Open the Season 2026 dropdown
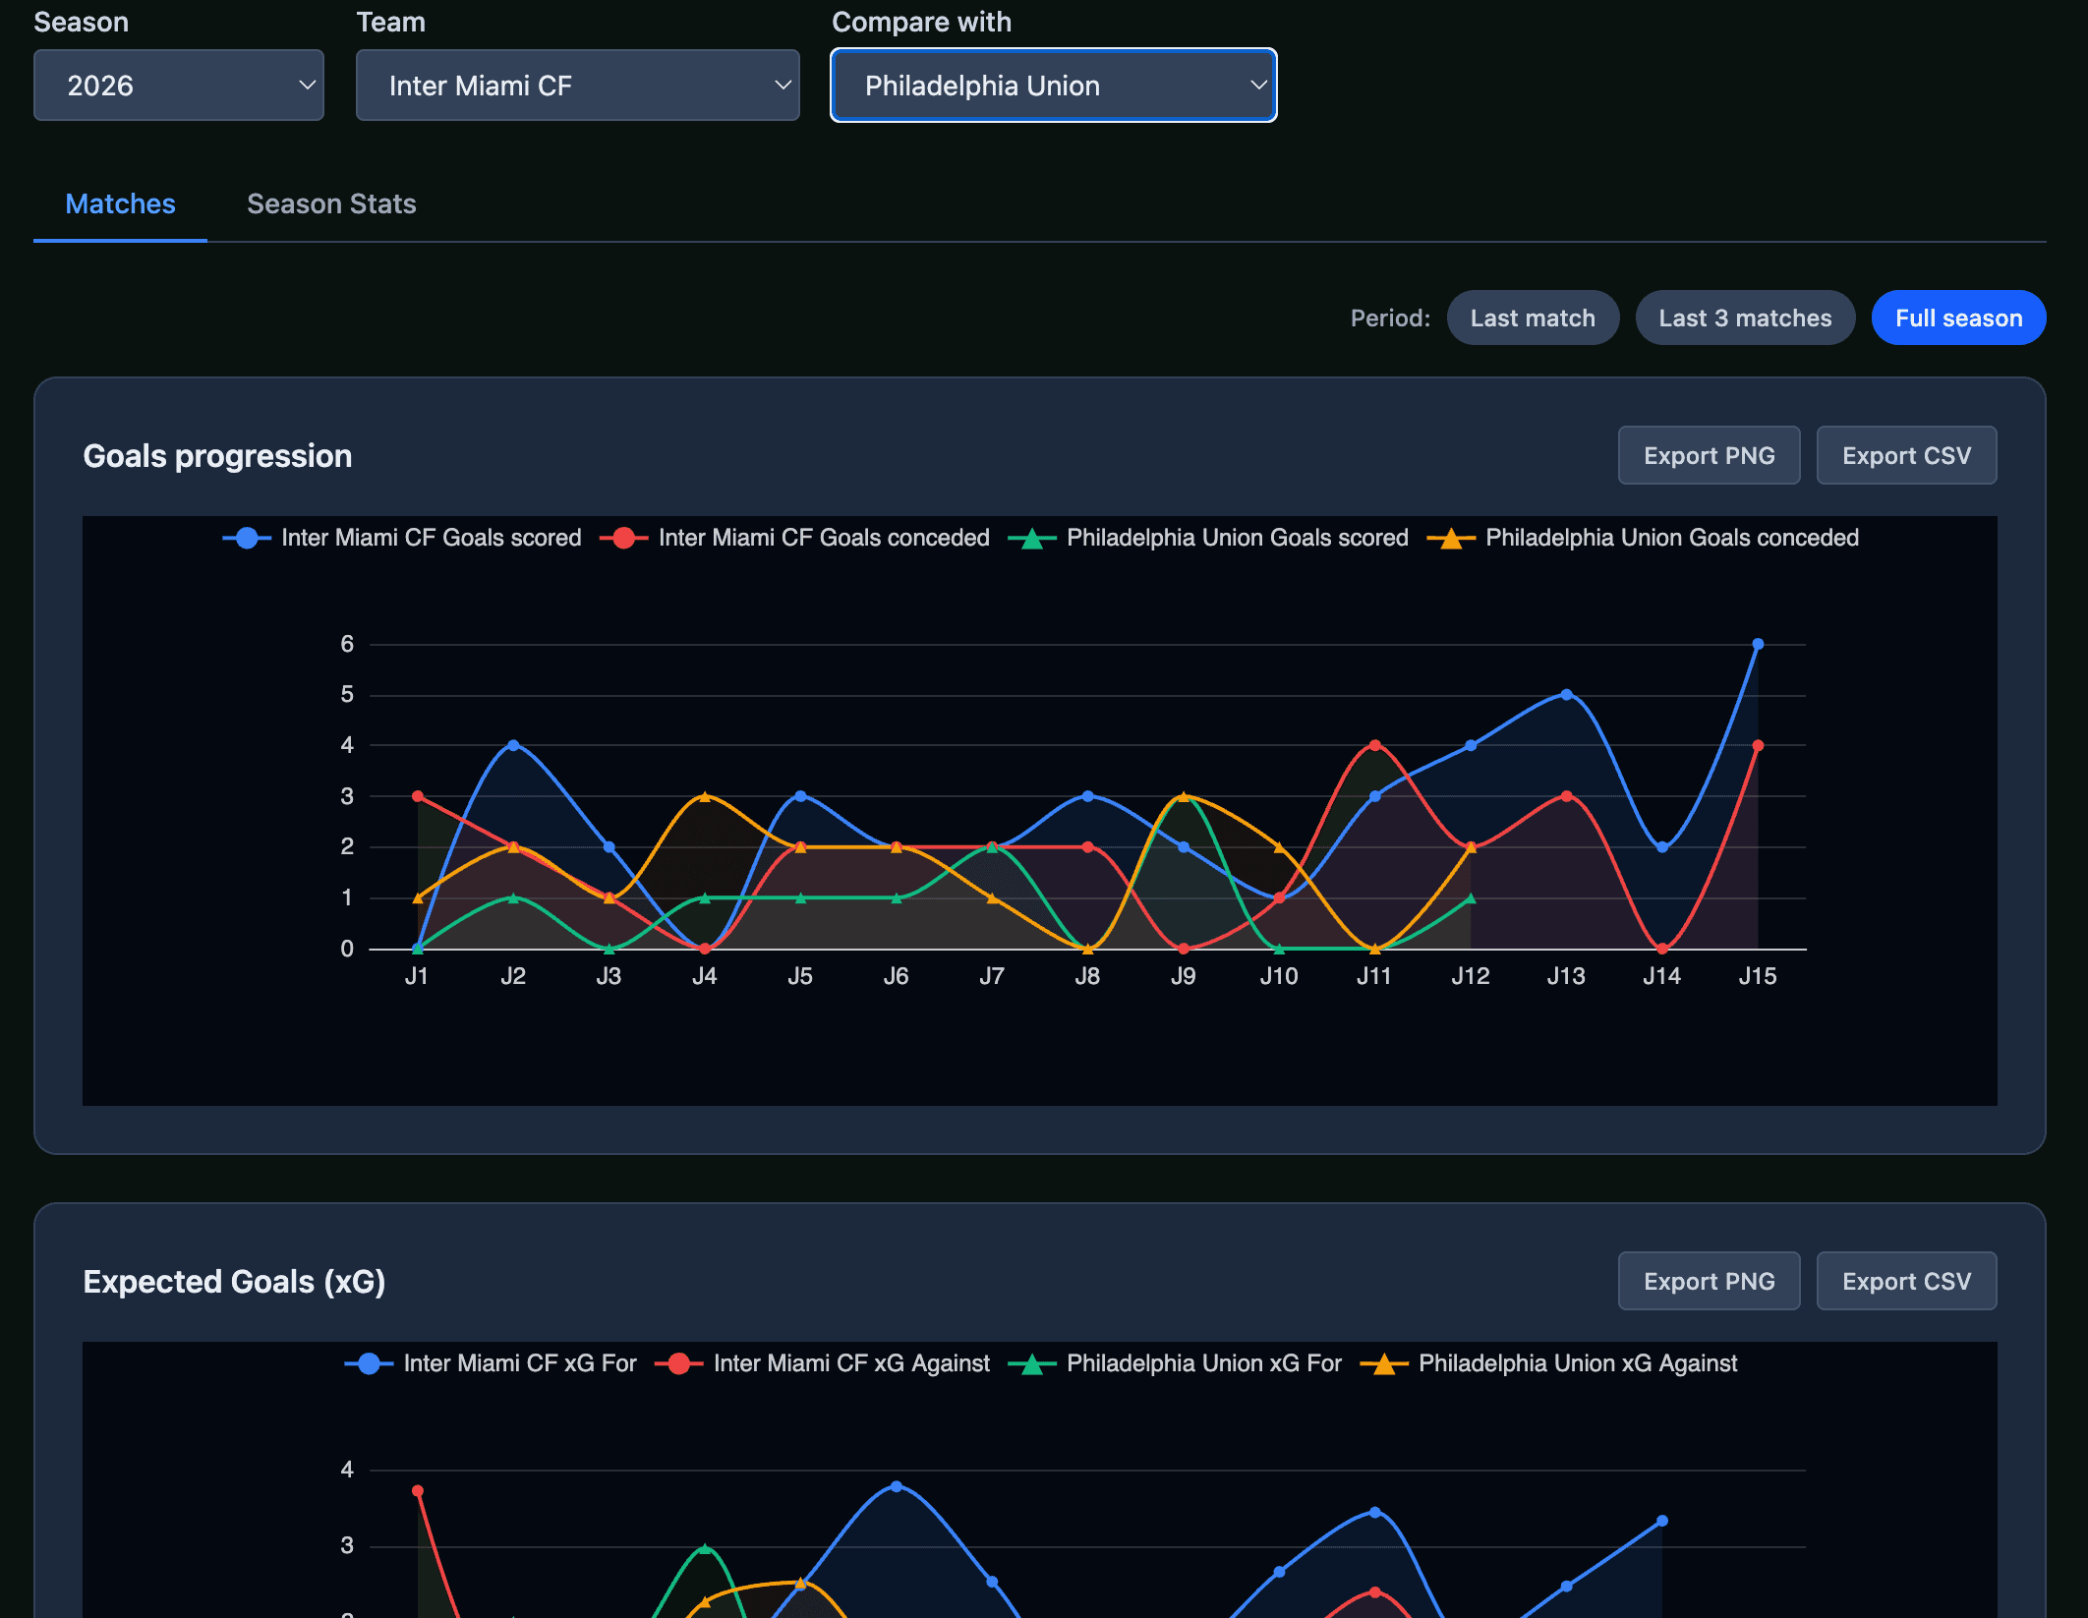The height and width of the screenshot is (1618, 2088). tap(179, 86)
